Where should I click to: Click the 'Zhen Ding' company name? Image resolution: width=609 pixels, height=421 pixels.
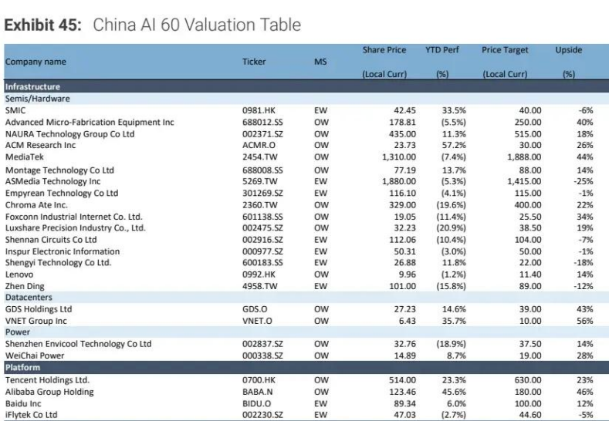tap(25, 286)
